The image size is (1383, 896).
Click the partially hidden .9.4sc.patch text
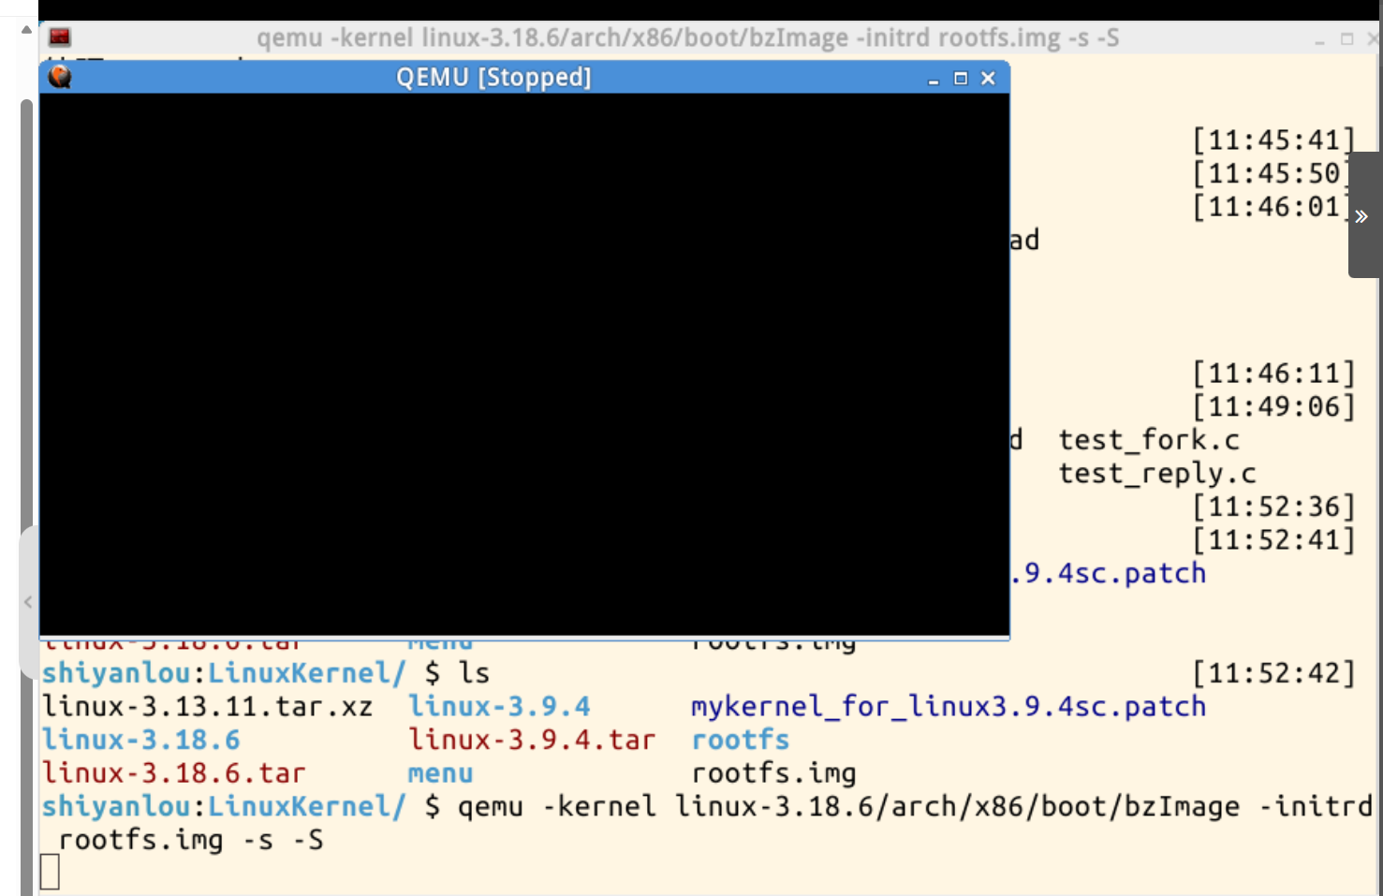pos(1109,573)
